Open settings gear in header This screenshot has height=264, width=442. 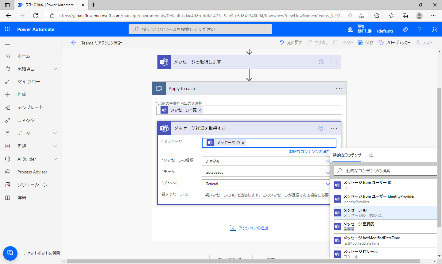(405, 29)
